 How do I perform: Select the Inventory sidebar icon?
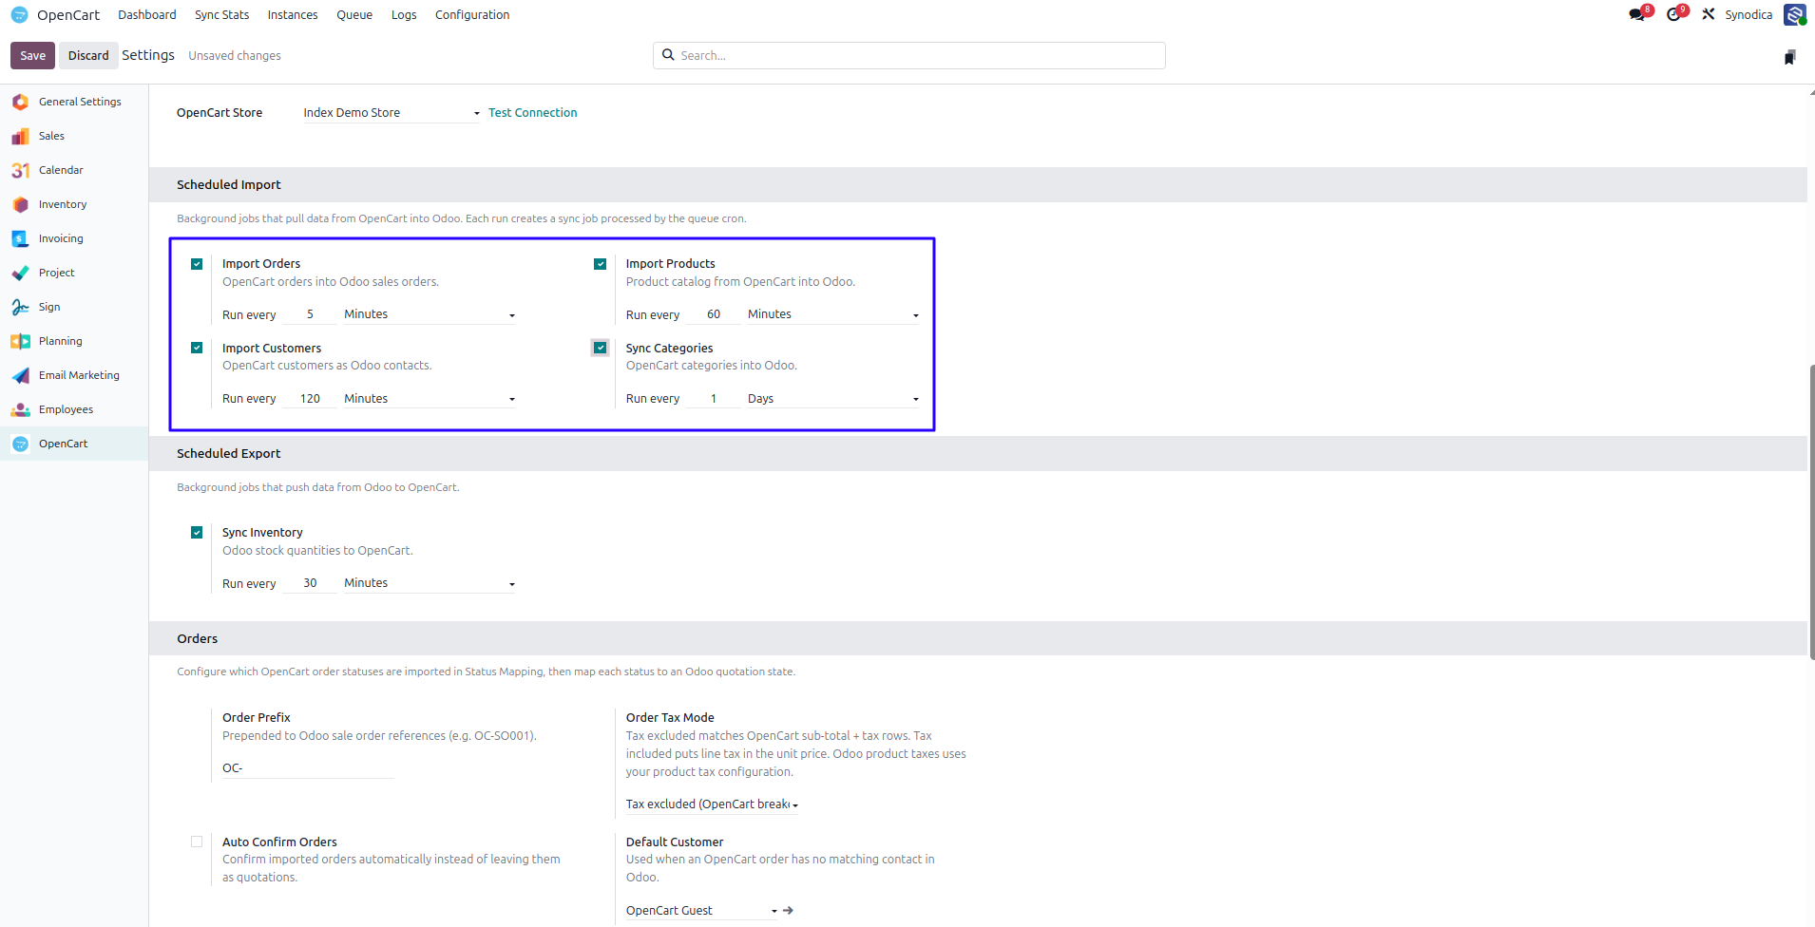pyautogui.click(x=20, y=204)
